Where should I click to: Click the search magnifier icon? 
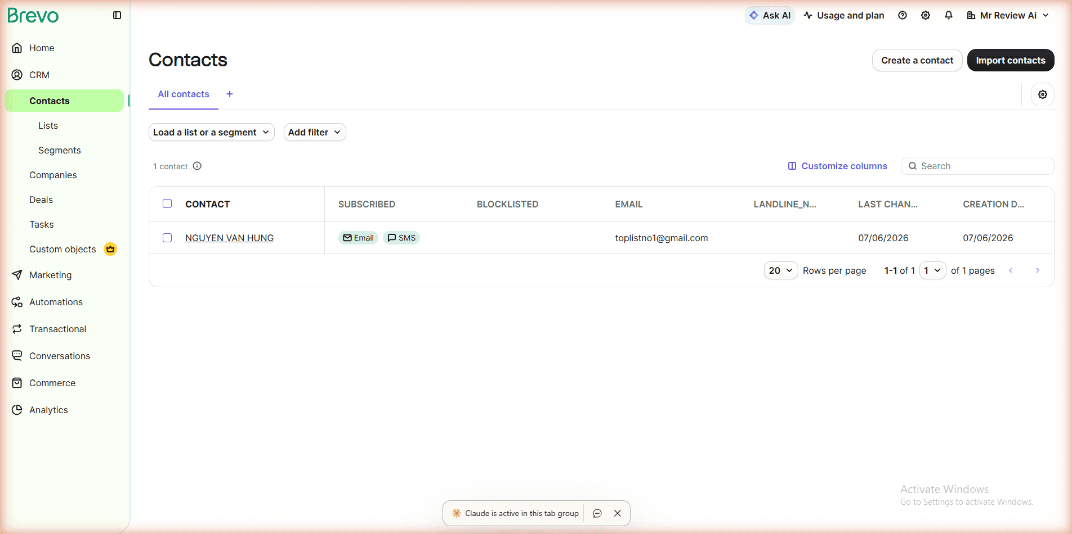pos(913,166)
